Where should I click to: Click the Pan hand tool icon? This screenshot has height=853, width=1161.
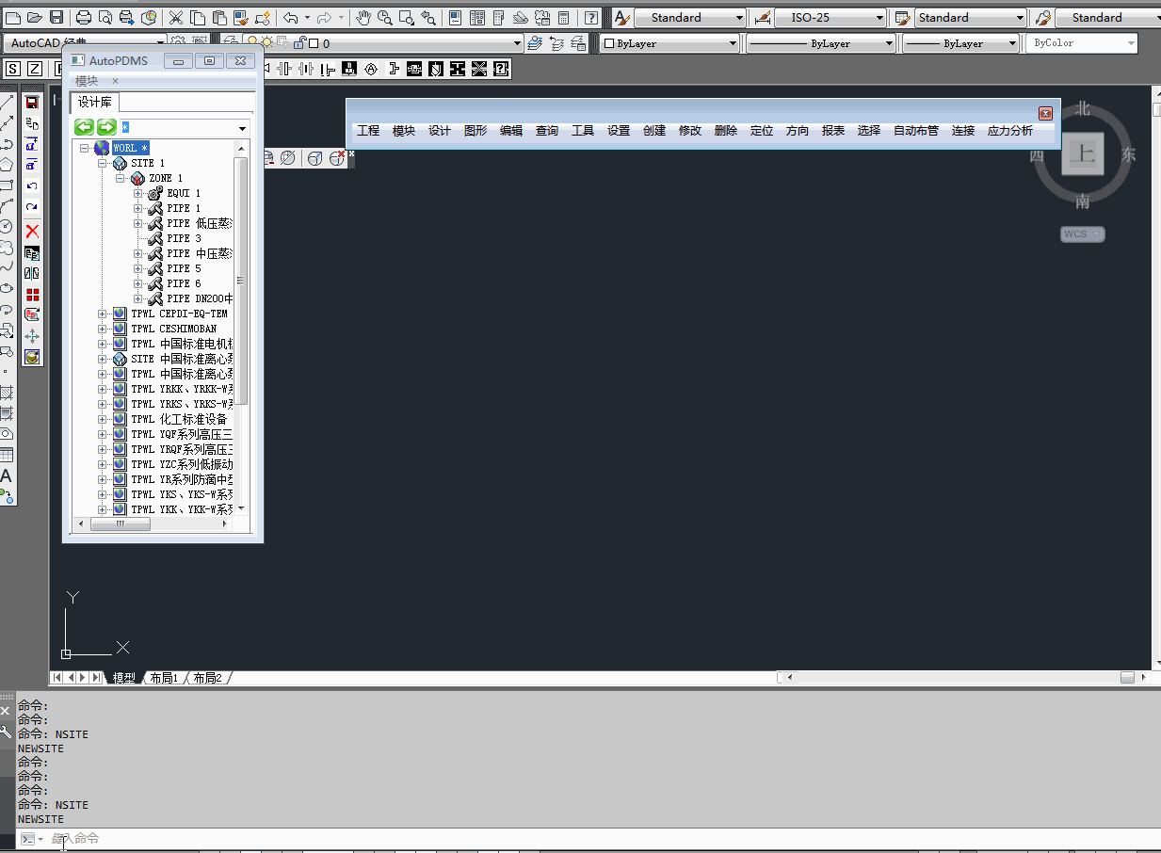tap(363, 18)
